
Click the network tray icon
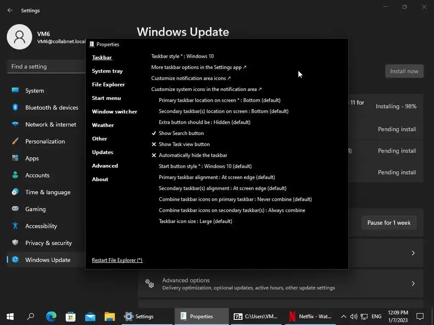tap(364, 317)
